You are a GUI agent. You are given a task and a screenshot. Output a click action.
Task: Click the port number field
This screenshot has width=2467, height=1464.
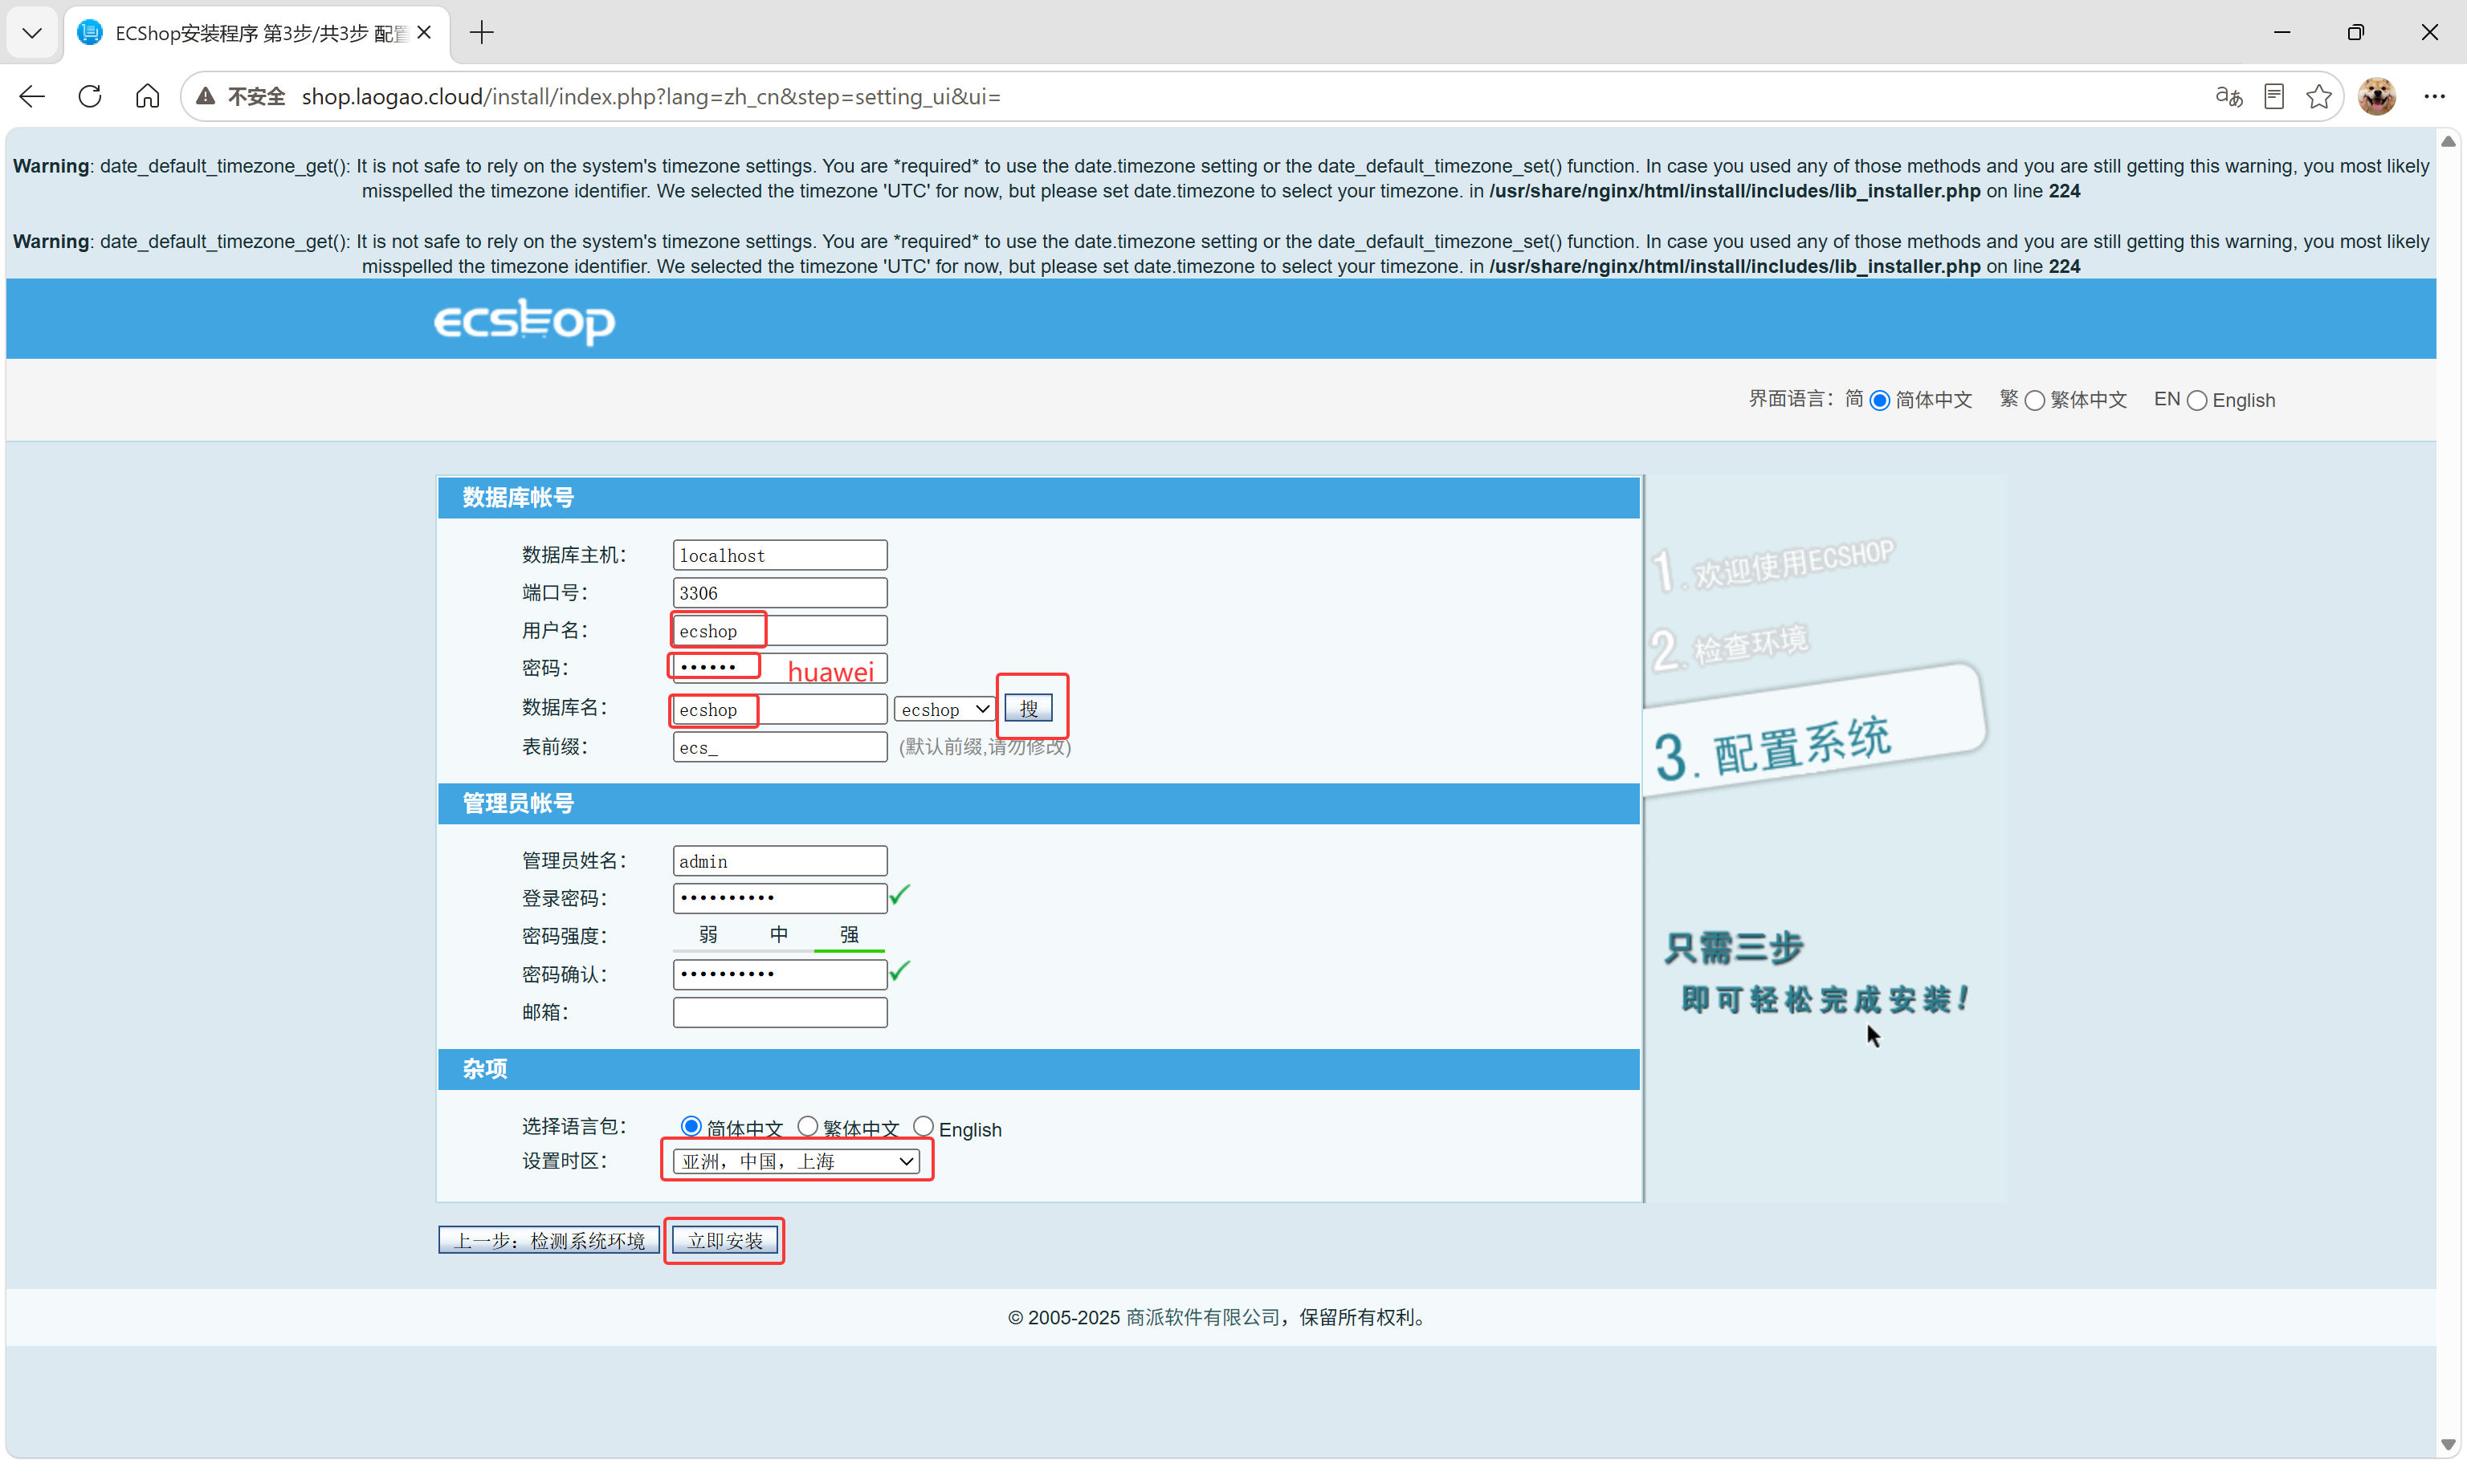point(780,593)
